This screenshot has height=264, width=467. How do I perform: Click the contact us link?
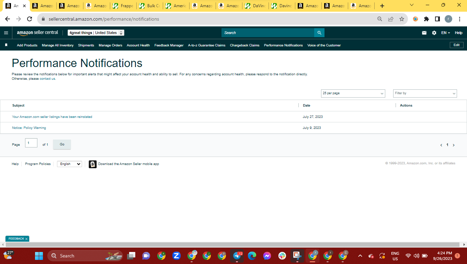click(47, 79)
